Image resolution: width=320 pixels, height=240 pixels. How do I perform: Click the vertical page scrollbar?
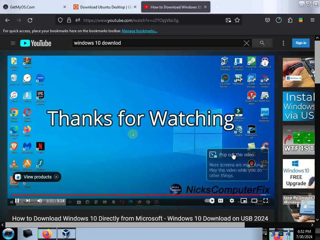coord(317,62)
